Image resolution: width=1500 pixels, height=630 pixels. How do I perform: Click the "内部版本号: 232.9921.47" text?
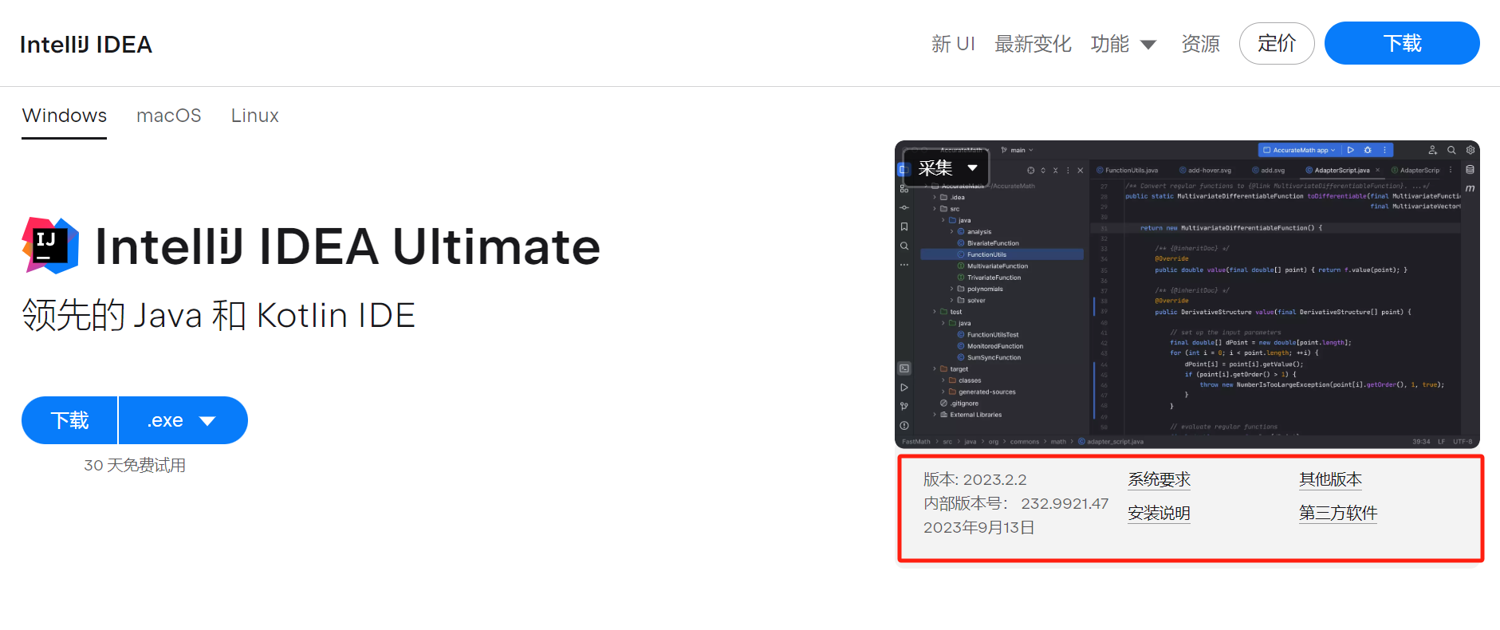tap(1016, 503)
